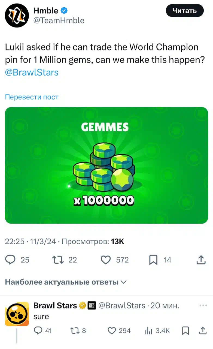Reply to the Brawl Stars "sure" comment
The image size is (213, 349).
click(x=38, y=331)
